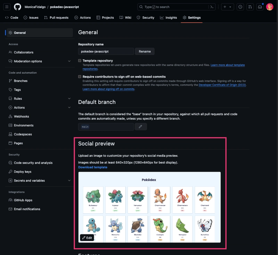
Task: Open Learn more about signing off link
Action: coord(108,89)
